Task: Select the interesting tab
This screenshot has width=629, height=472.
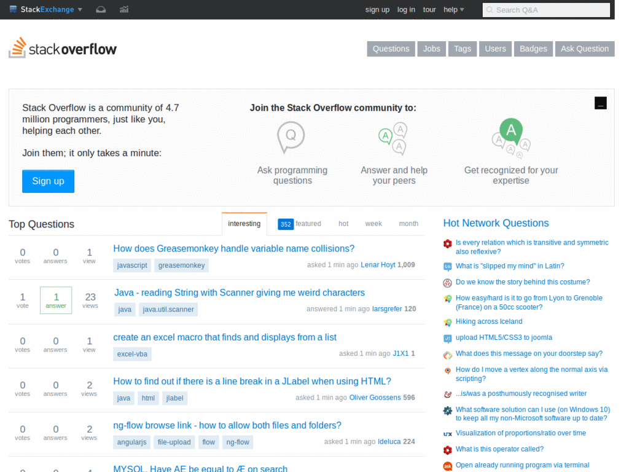Action: tap(244, 224)
